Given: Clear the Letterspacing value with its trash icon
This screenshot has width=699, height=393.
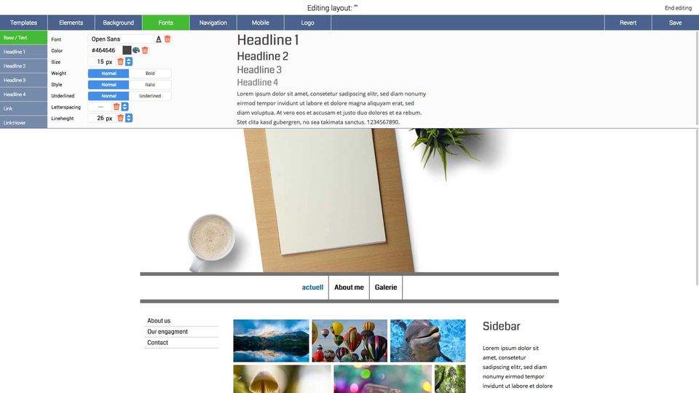Looking at the screenshot, I should point(116,107).
